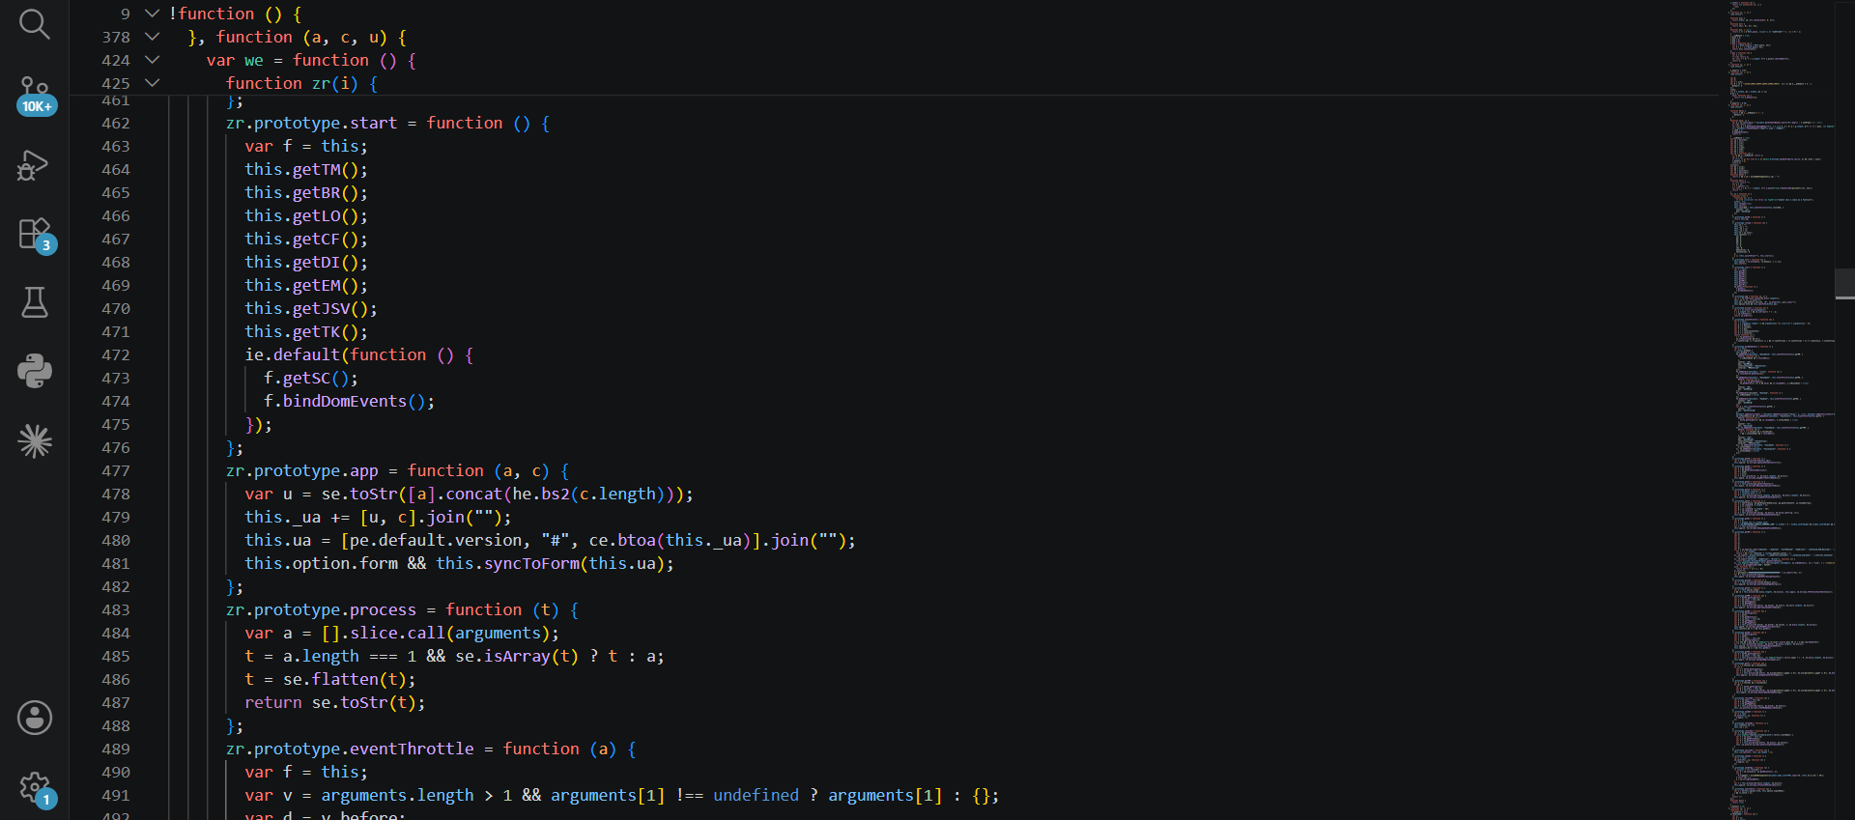The height and width of the screenshot is (820, 1855).
Task: Open the Run and Debug view
Action: (x=35, y=165)
